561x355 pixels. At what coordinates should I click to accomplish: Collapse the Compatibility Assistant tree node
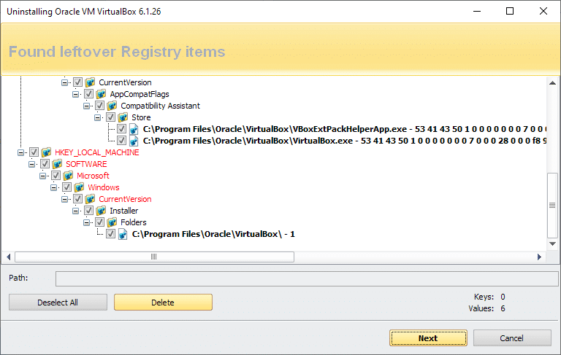87,106
